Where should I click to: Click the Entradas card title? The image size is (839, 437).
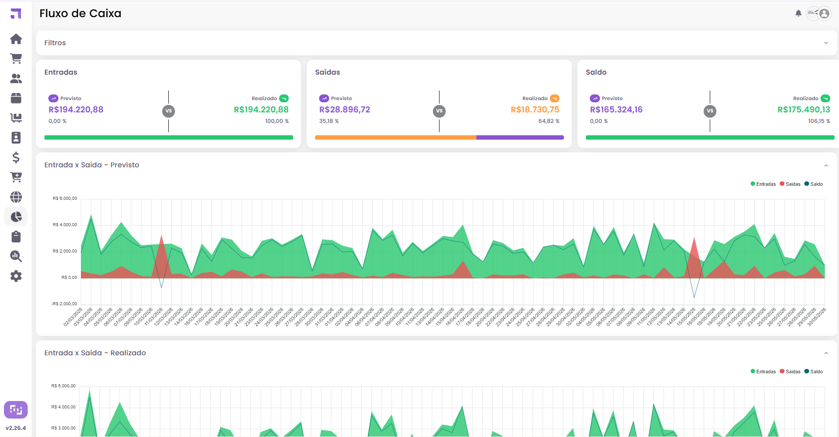[x=61, y=72]
